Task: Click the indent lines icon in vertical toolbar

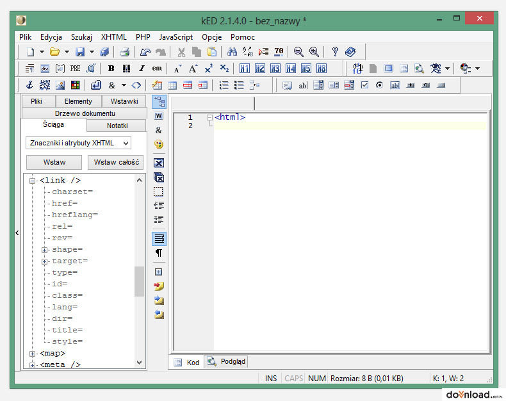Action: point(159,220)
